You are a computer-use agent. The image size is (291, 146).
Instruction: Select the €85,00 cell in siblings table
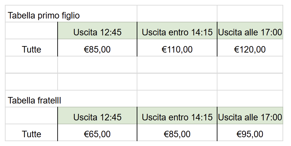(x=177, y=134)
